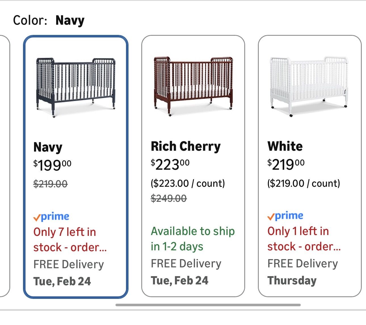Click the White crib thumbnail image

tap(309, 86)
